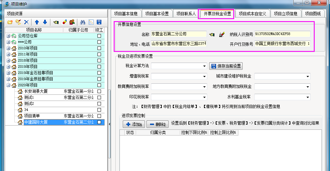
Task: Click the binoculars search icon
Action: [82, 22]
